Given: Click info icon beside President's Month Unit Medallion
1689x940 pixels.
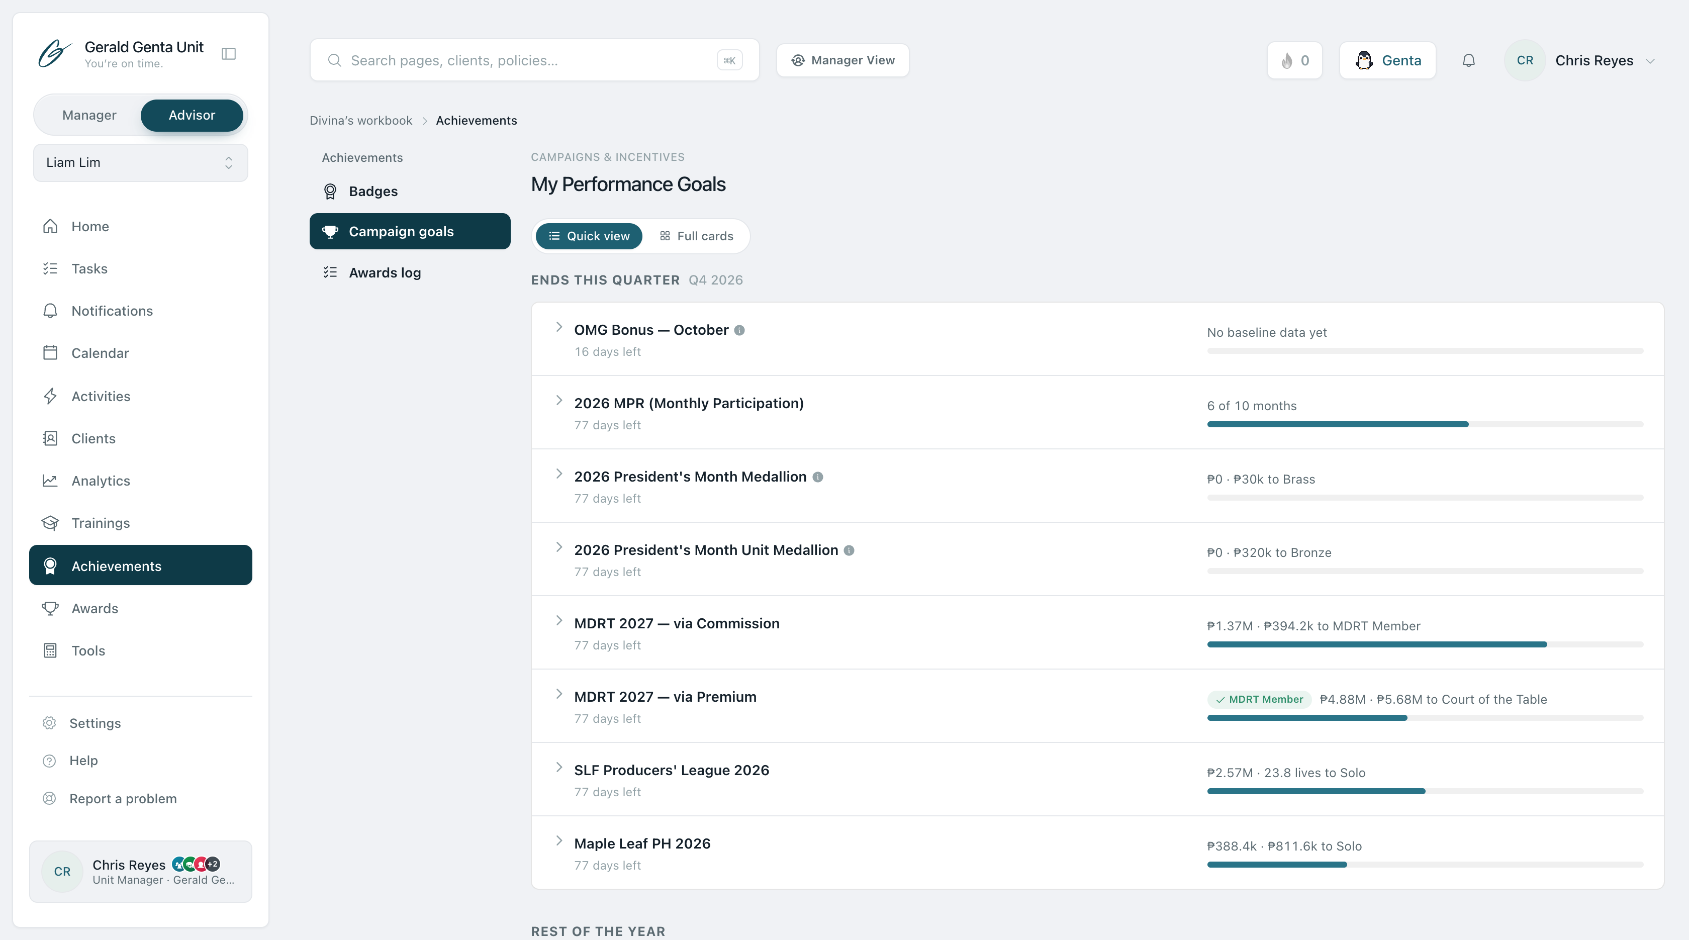Looking at the screenshot, I should click(x=849, y=550).
